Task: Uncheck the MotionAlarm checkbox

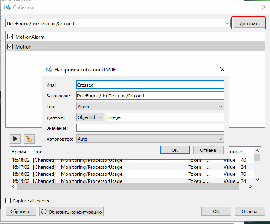Action: tap(10, 37)
